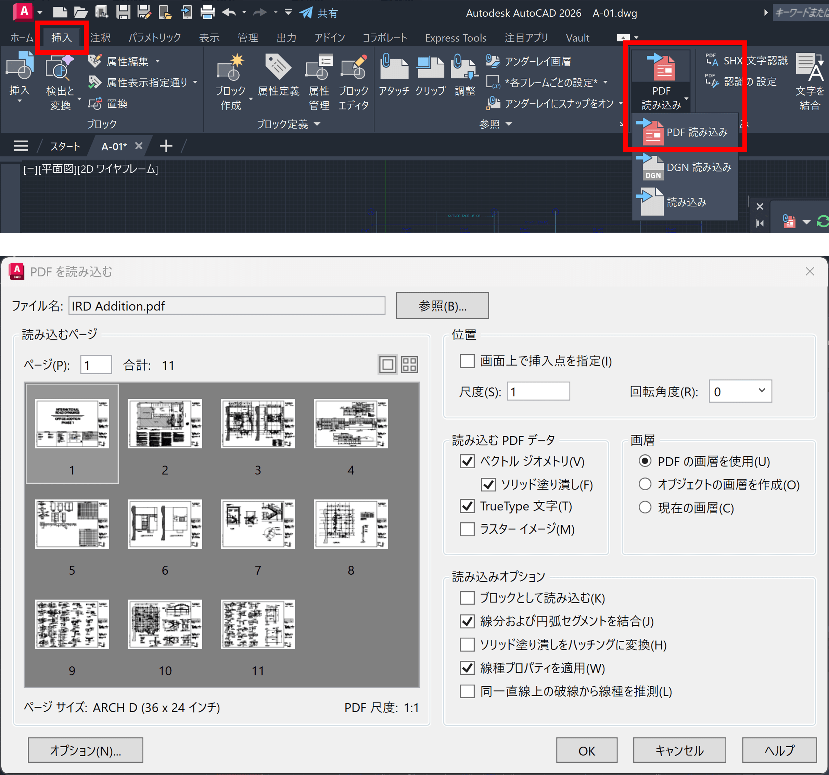Viewport: 829px width, 775px height.
Task: Switch to the スタート file tab
Action: coord(65,147)
